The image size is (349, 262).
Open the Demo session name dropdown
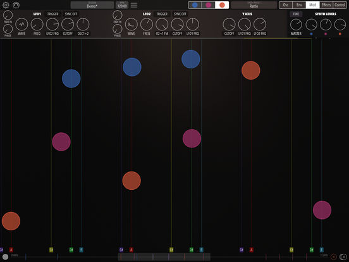point(92,5)
